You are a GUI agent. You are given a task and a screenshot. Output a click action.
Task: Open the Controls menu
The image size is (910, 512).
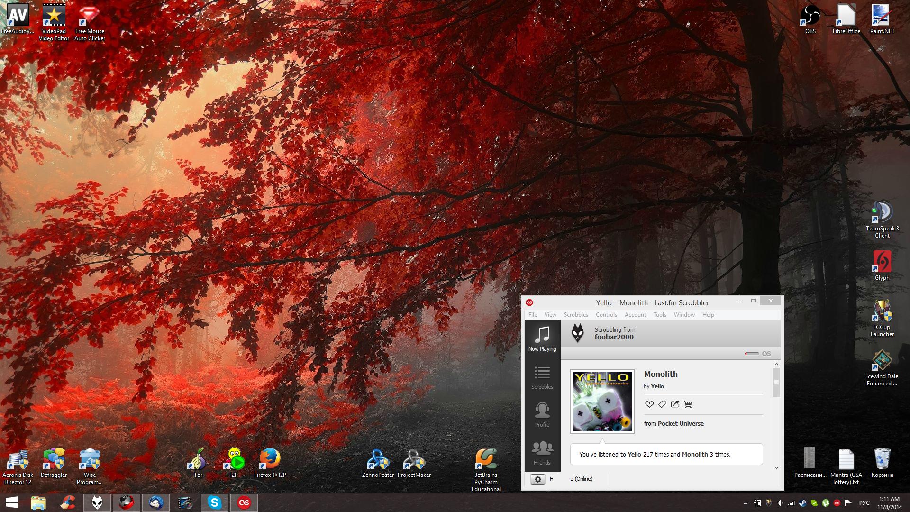606,315
